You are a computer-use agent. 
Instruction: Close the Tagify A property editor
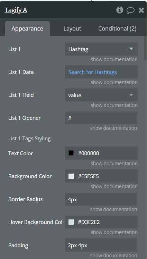tap(141, 10)
